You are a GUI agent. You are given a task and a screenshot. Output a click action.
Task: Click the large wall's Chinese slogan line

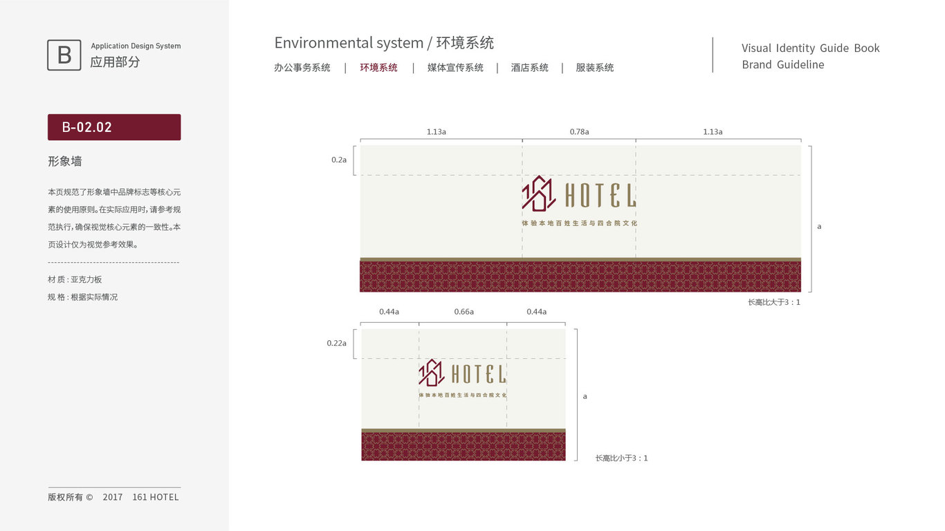(x=579, y=223)
